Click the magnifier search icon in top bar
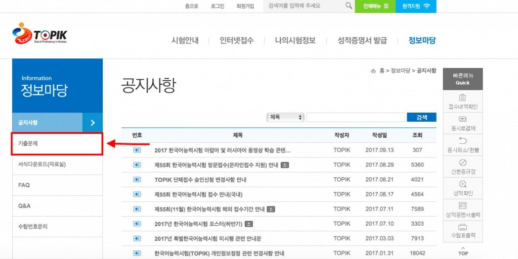This screenshot has width=518, height=259. [349, 6]
